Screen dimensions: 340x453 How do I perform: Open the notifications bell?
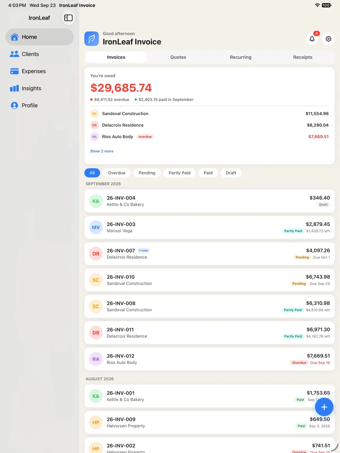pos(312,39)
